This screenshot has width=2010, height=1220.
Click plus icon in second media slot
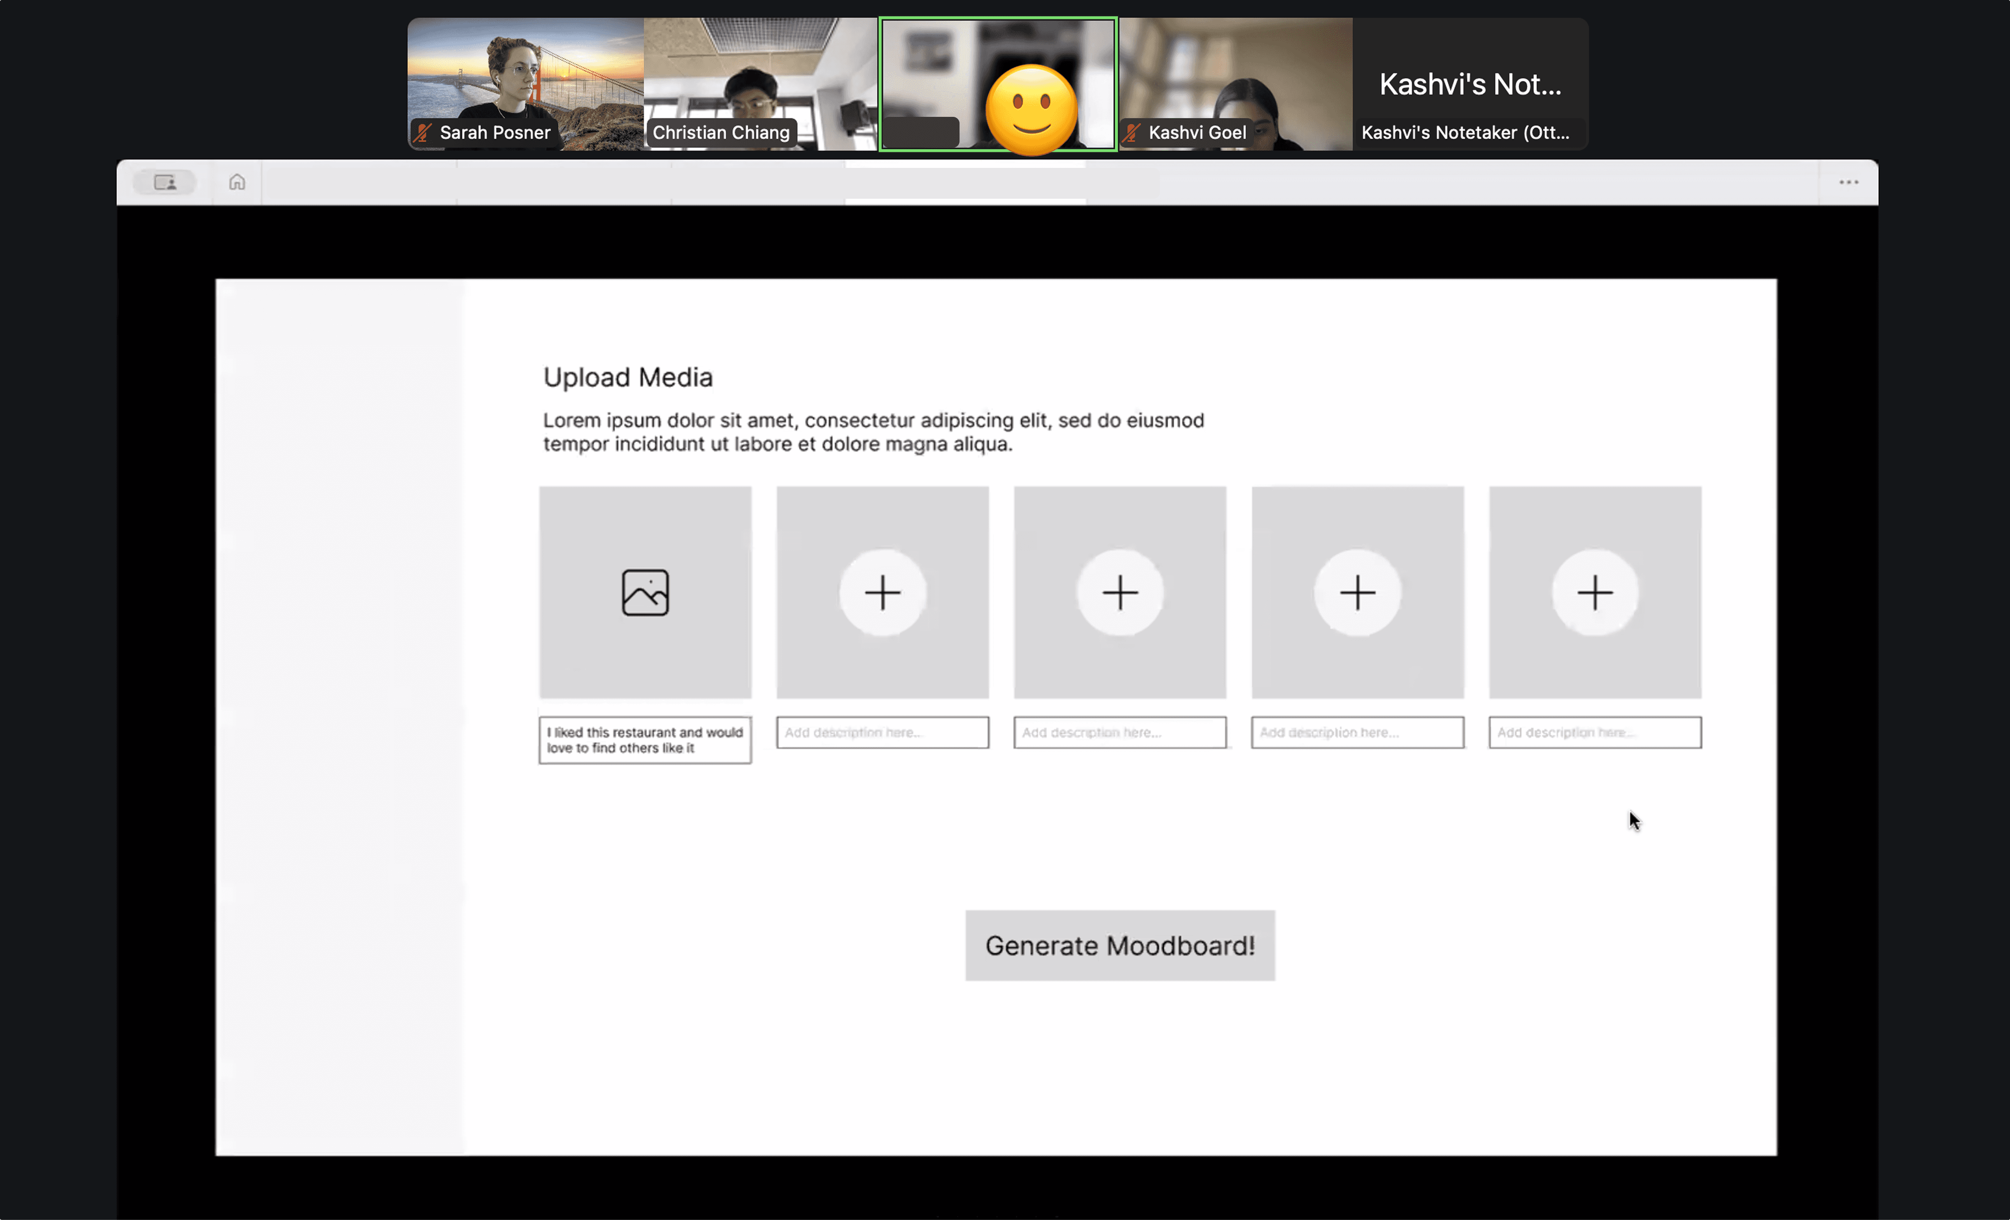pos(882,592)
